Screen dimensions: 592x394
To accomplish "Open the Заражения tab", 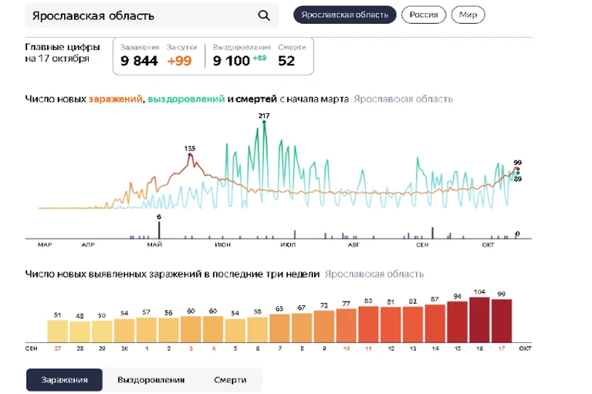I will pyautogui.click(x=64, y=379).
